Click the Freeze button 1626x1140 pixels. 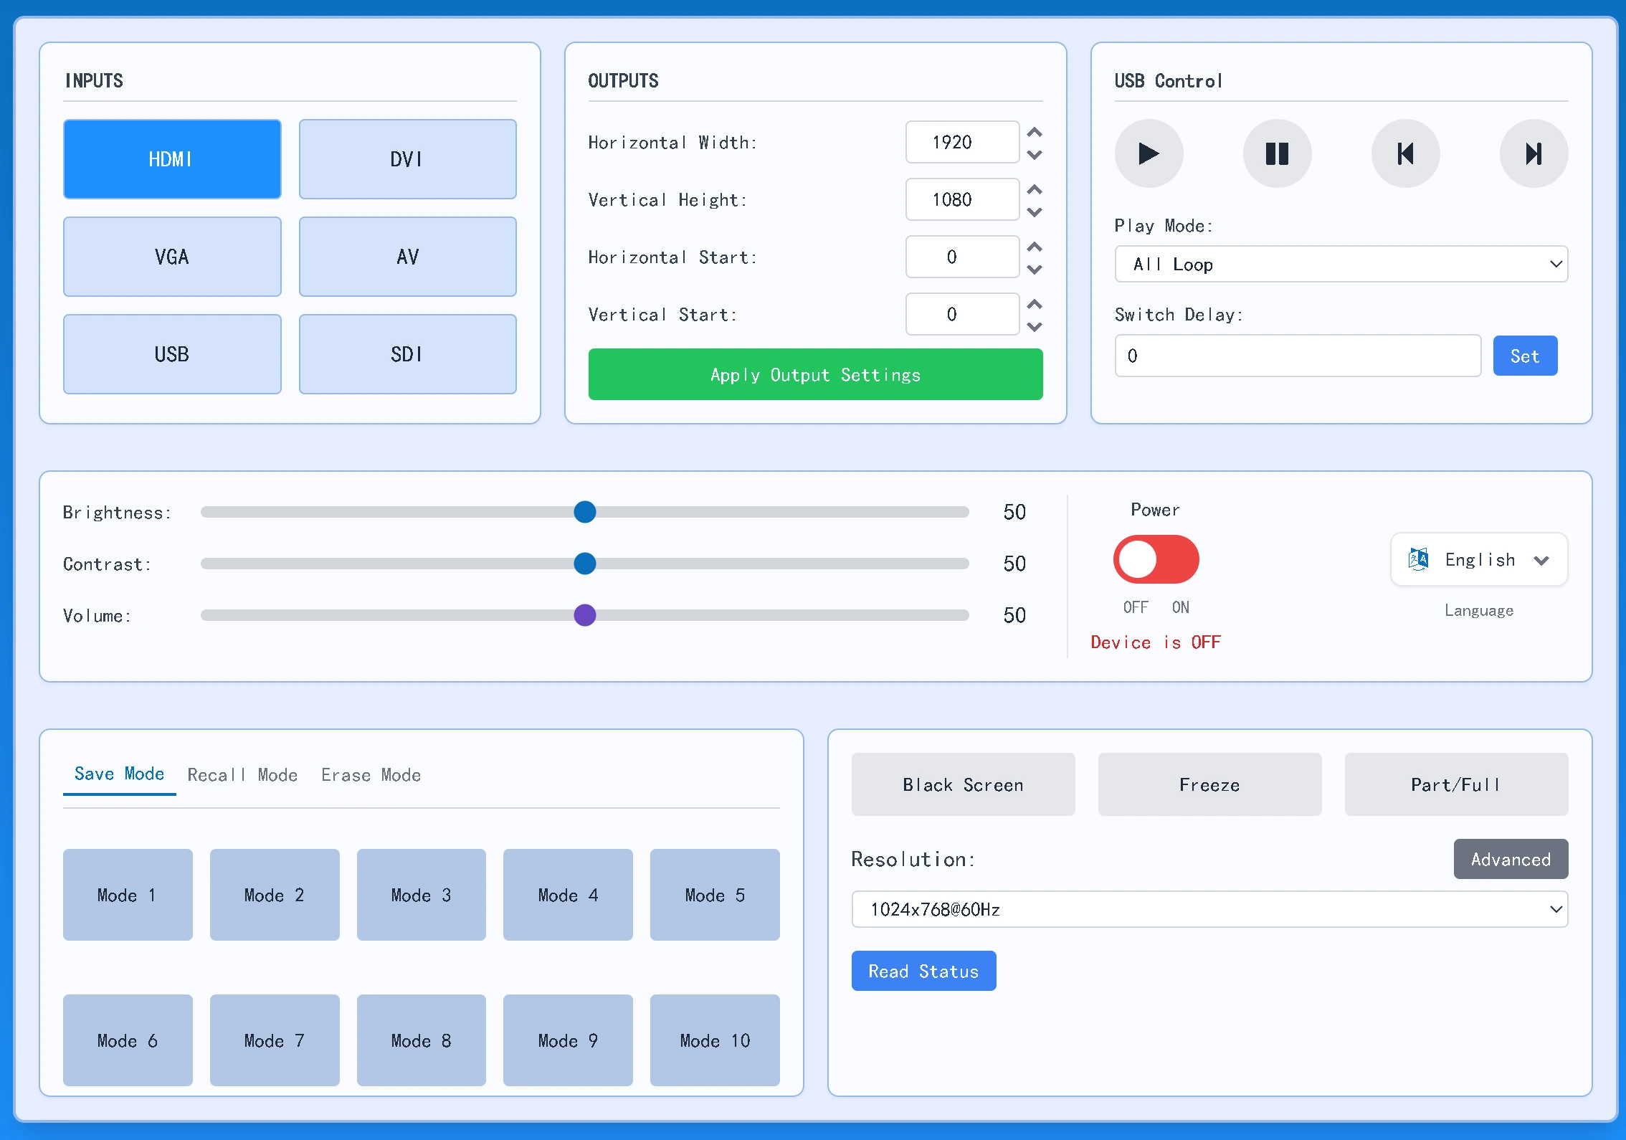tap(1209, 784)
